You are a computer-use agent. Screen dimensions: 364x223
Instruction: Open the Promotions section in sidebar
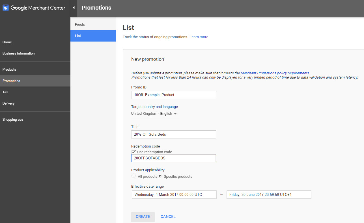pyautogui.click(x=11, y=81)
